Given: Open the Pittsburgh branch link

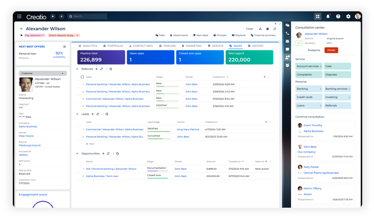Looking at the screenshot, I should (30, 145).
